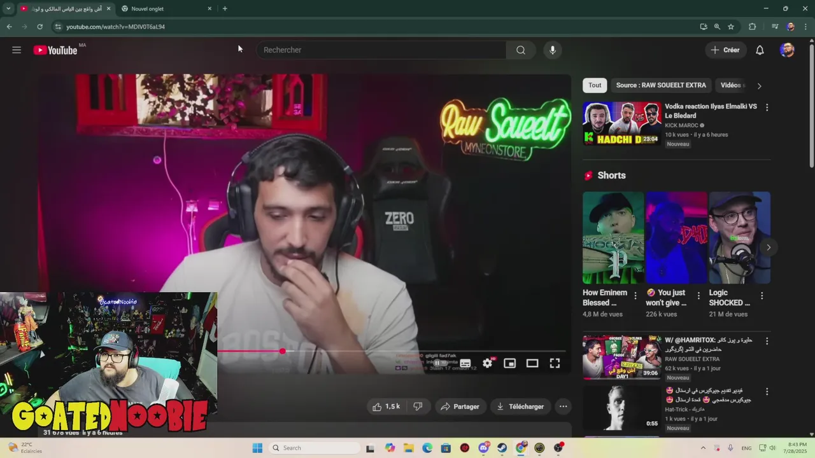This screenshot has width=815, height=458.
Task: Switch player to theater mode
Action: (x=532, y=363)
